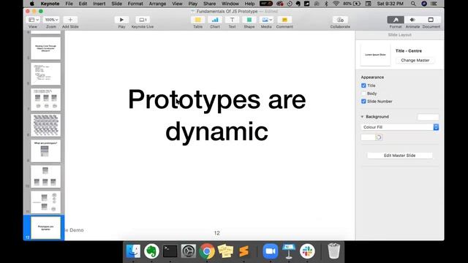Open Zoom from the Dock

271,251
